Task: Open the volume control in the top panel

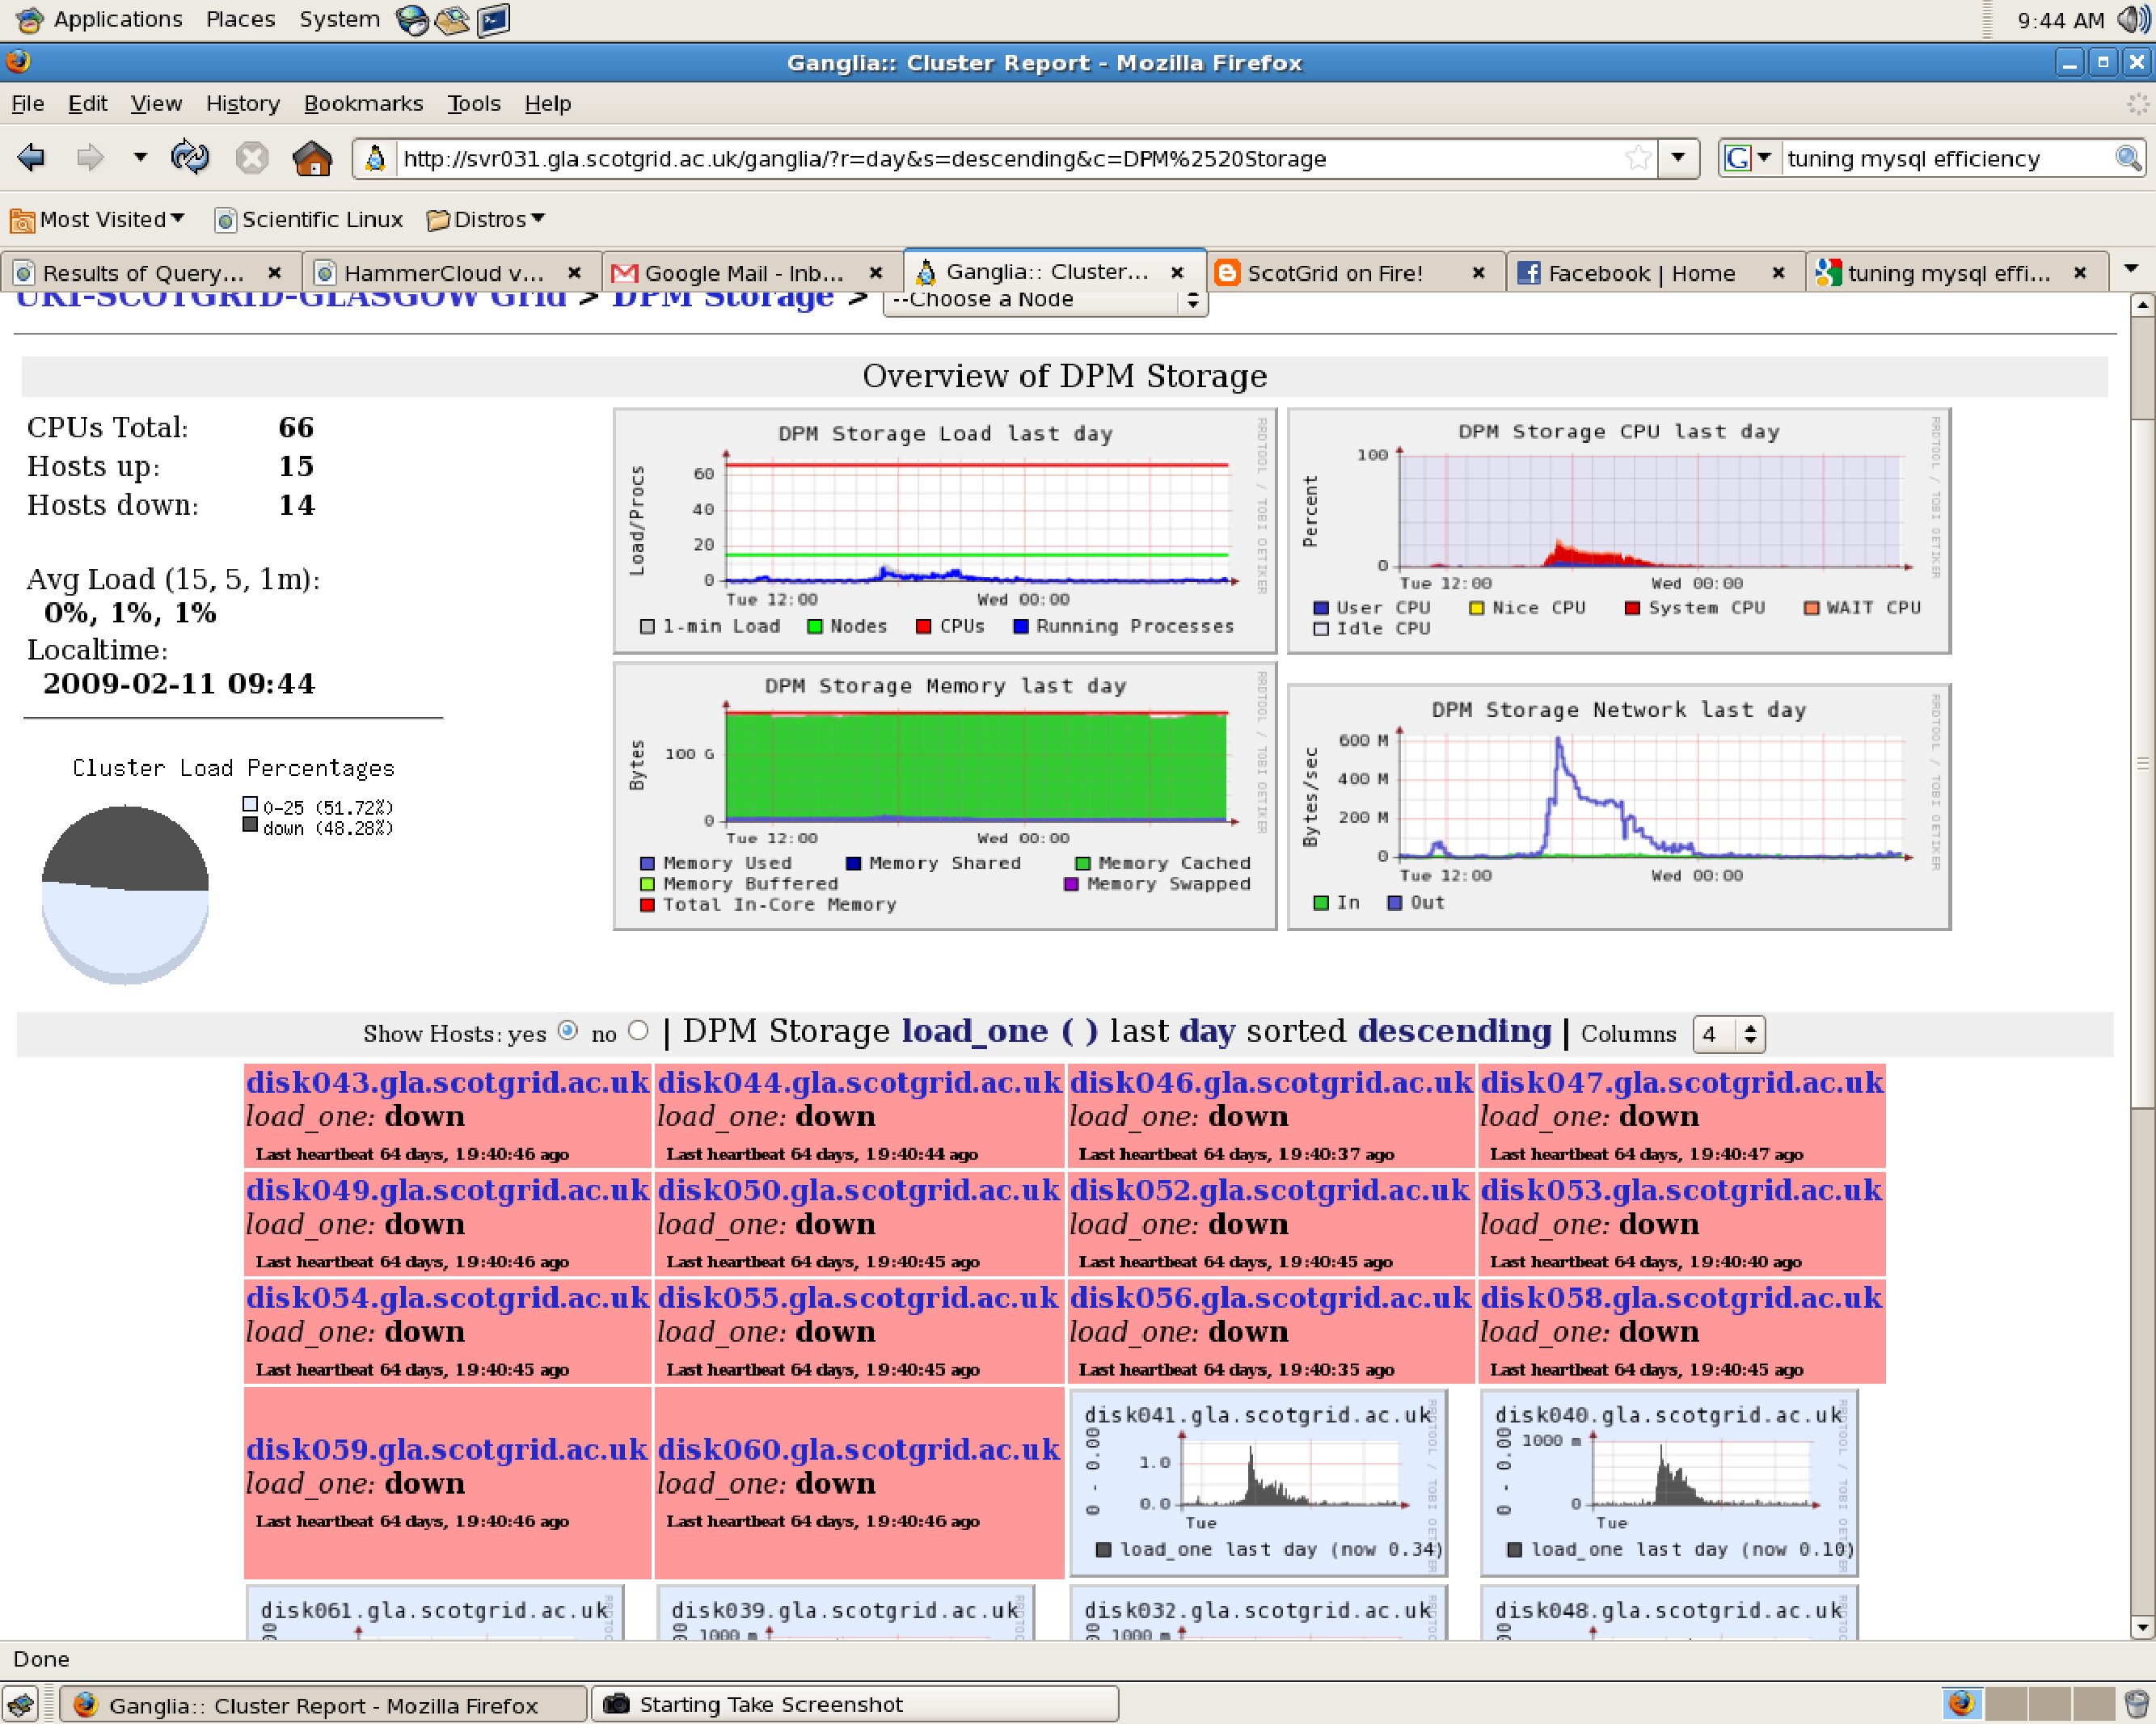Action: 2133,19
